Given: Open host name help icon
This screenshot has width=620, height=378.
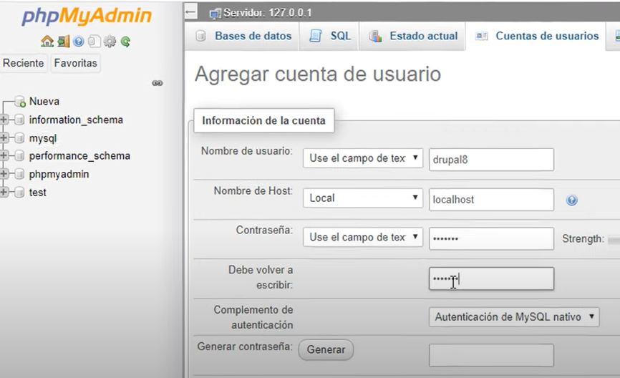Looking at the screenshot, I should tap(572, 200).
